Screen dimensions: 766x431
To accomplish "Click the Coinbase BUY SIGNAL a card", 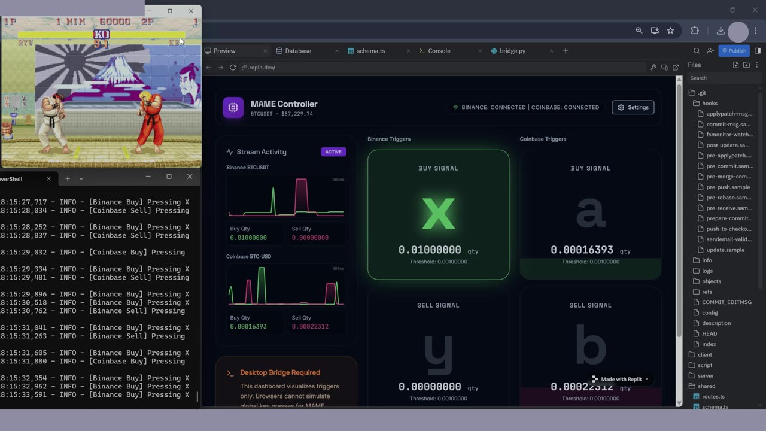I will (x=591, y=214).
